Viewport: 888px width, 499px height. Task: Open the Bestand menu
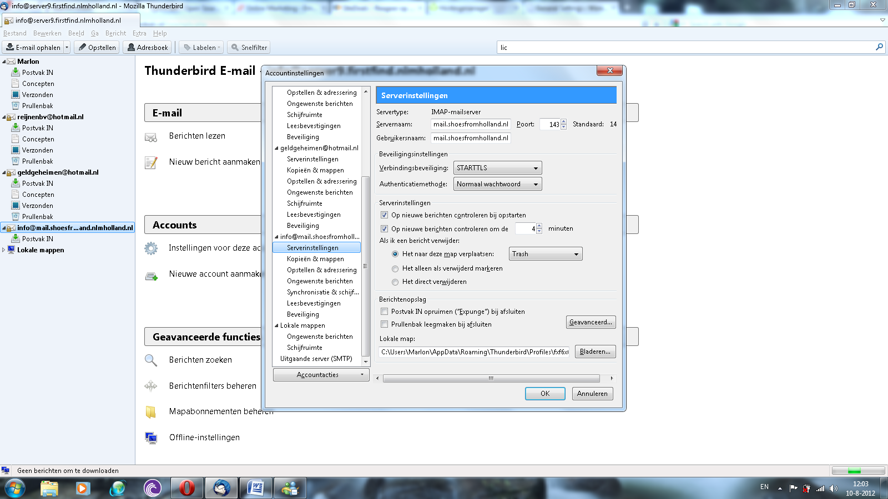click(x=15, y=33)
